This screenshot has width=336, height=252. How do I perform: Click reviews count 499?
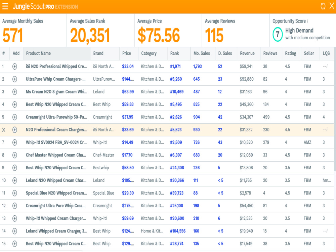[266, 117]
